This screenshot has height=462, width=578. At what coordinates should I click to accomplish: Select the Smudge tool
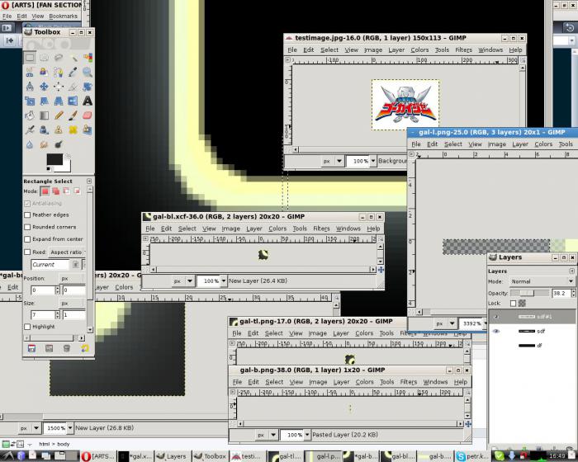tap(45, 144)
